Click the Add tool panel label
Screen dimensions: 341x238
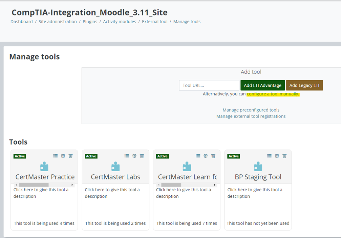pyautogui.click(x=251, y=72)
